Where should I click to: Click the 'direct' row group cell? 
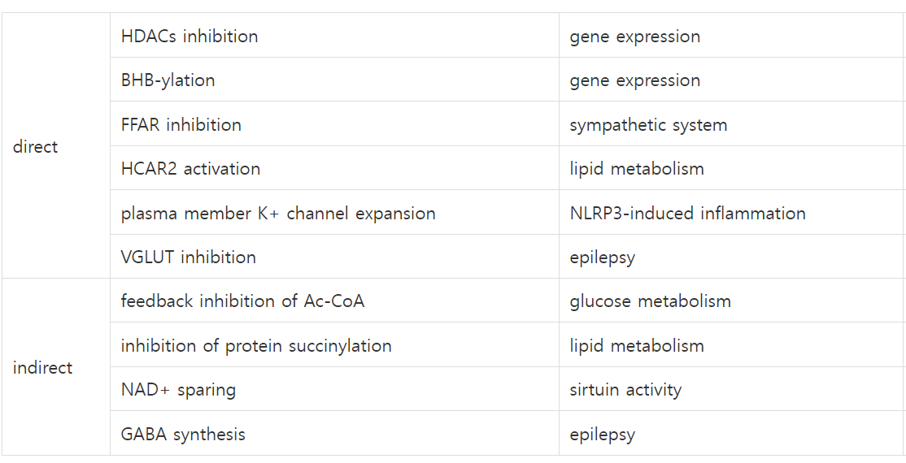click(x=36, y=147)
